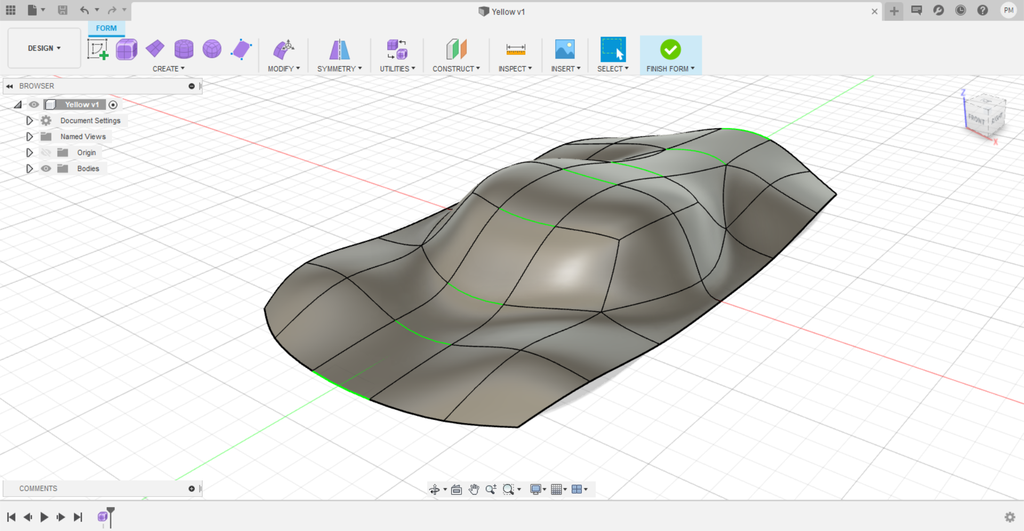Save the document with disk icon
The width and height of the screenshot is (1024, 531).
coord(62,10)
